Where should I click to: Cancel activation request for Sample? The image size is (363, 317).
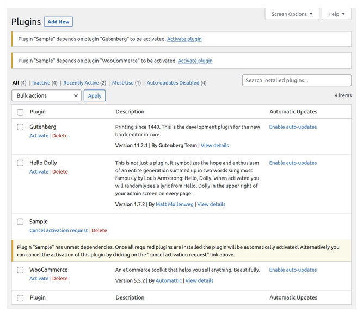click(x=59, y=230)
